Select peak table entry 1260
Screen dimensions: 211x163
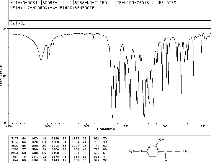point(55,142)
